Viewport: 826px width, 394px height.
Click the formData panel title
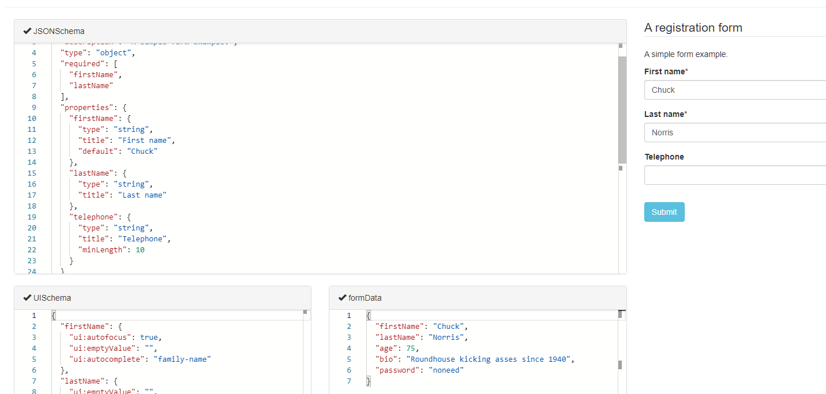point(365,298)
